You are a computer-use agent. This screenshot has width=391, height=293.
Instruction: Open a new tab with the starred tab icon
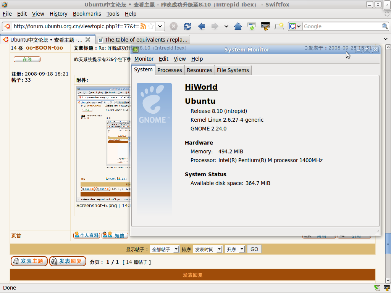click(279, 26)
